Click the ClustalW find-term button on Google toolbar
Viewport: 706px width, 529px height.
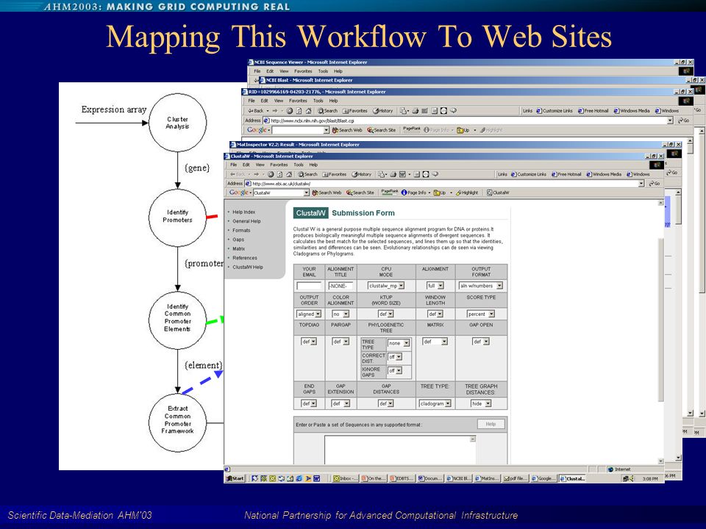pyautogui.click(x=498, y=192)
